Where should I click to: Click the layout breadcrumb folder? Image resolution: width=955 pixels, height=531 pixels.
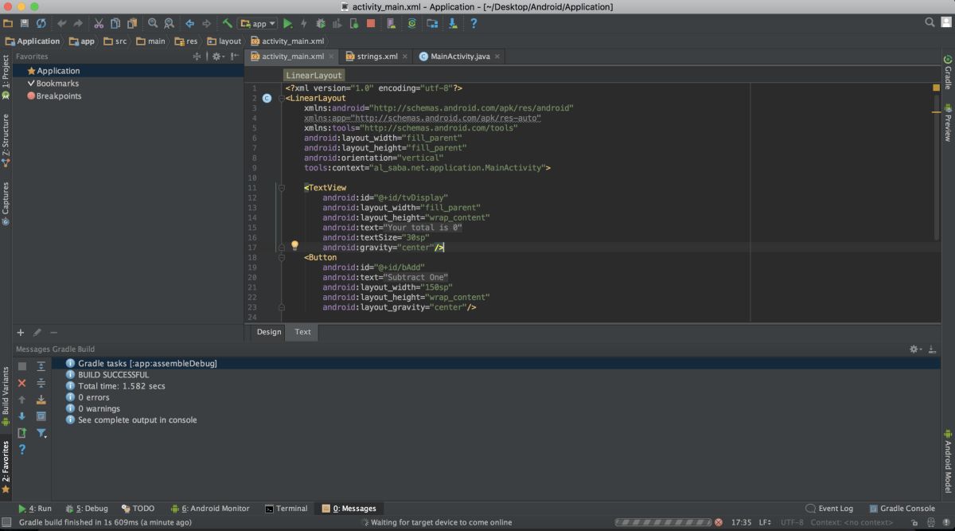[x=224, y=41]
